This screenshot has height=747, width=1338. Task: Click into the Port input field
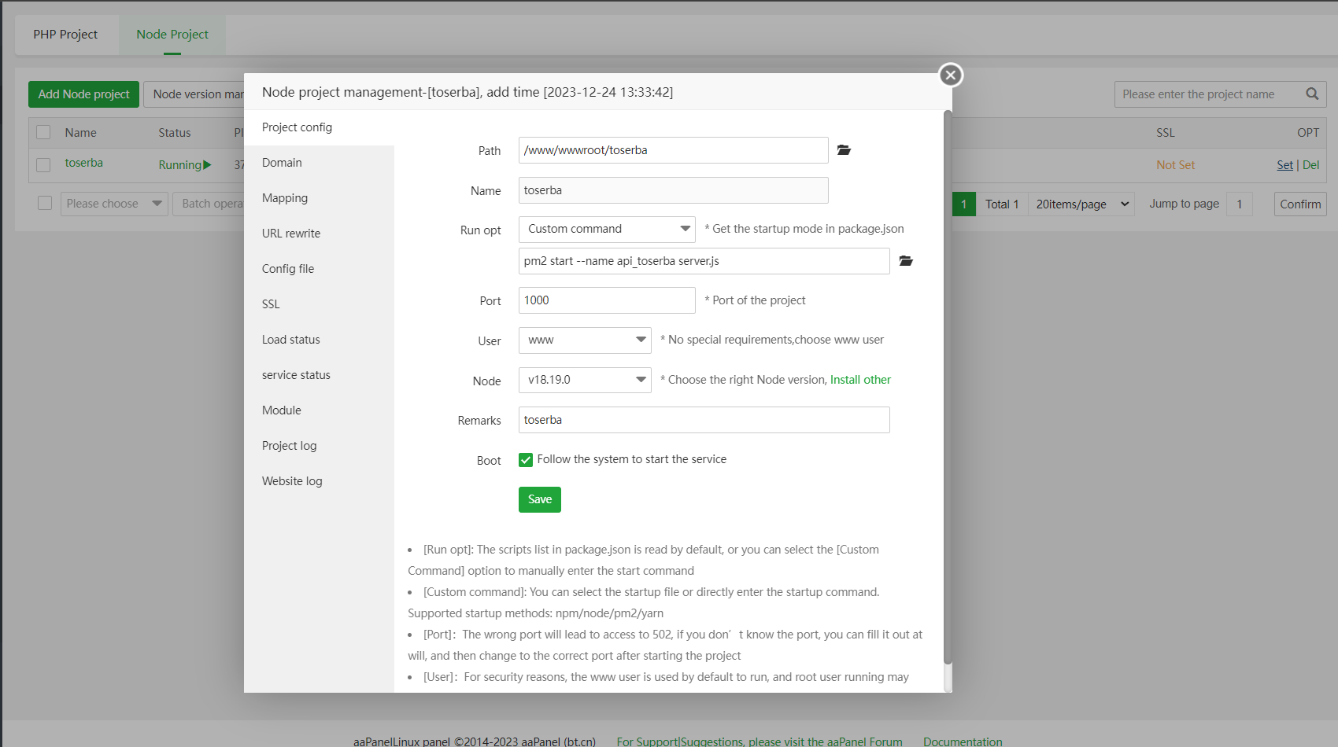(606, 300)
